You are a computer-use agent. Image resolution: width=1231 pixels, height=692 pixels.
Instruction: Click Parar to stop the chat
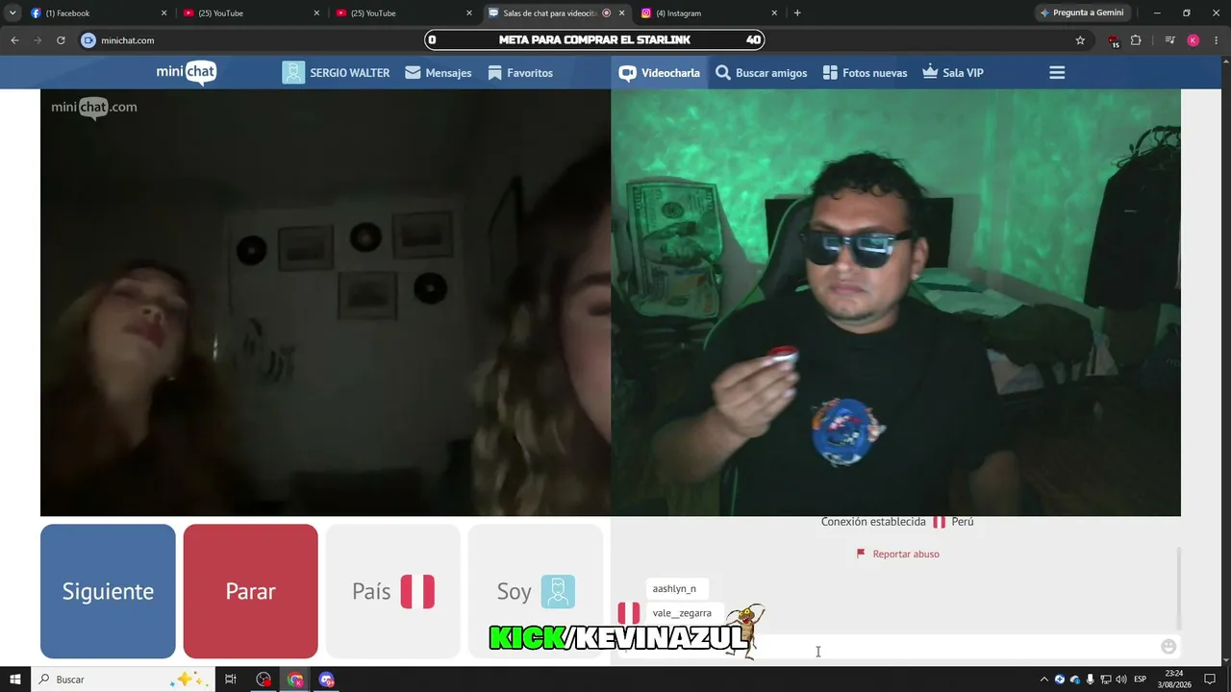click(x=250, y=591)
